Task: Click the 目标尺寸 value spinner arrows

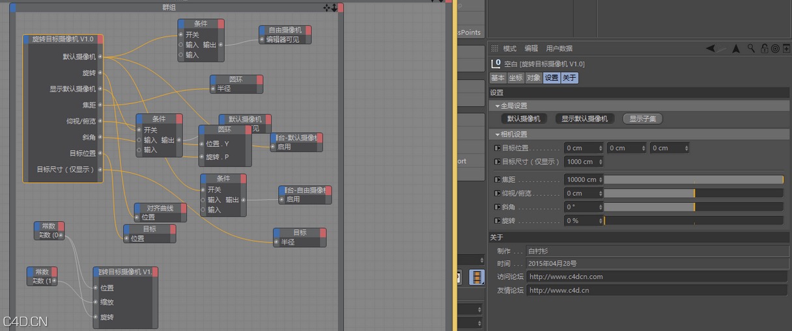Action: pos(601,162)
